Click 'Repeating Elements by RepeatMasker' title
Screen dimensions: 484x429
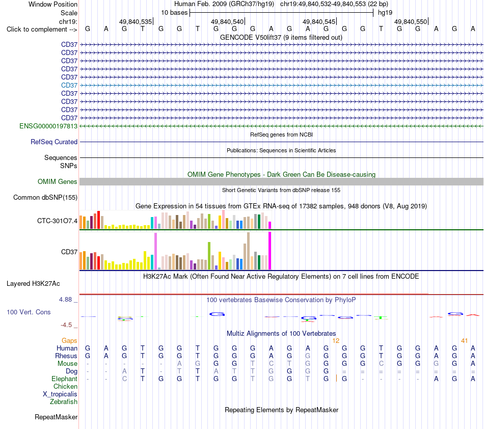click(x=282, y=410)
